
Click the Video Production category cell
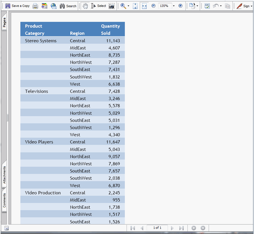[x=43, y=193]
